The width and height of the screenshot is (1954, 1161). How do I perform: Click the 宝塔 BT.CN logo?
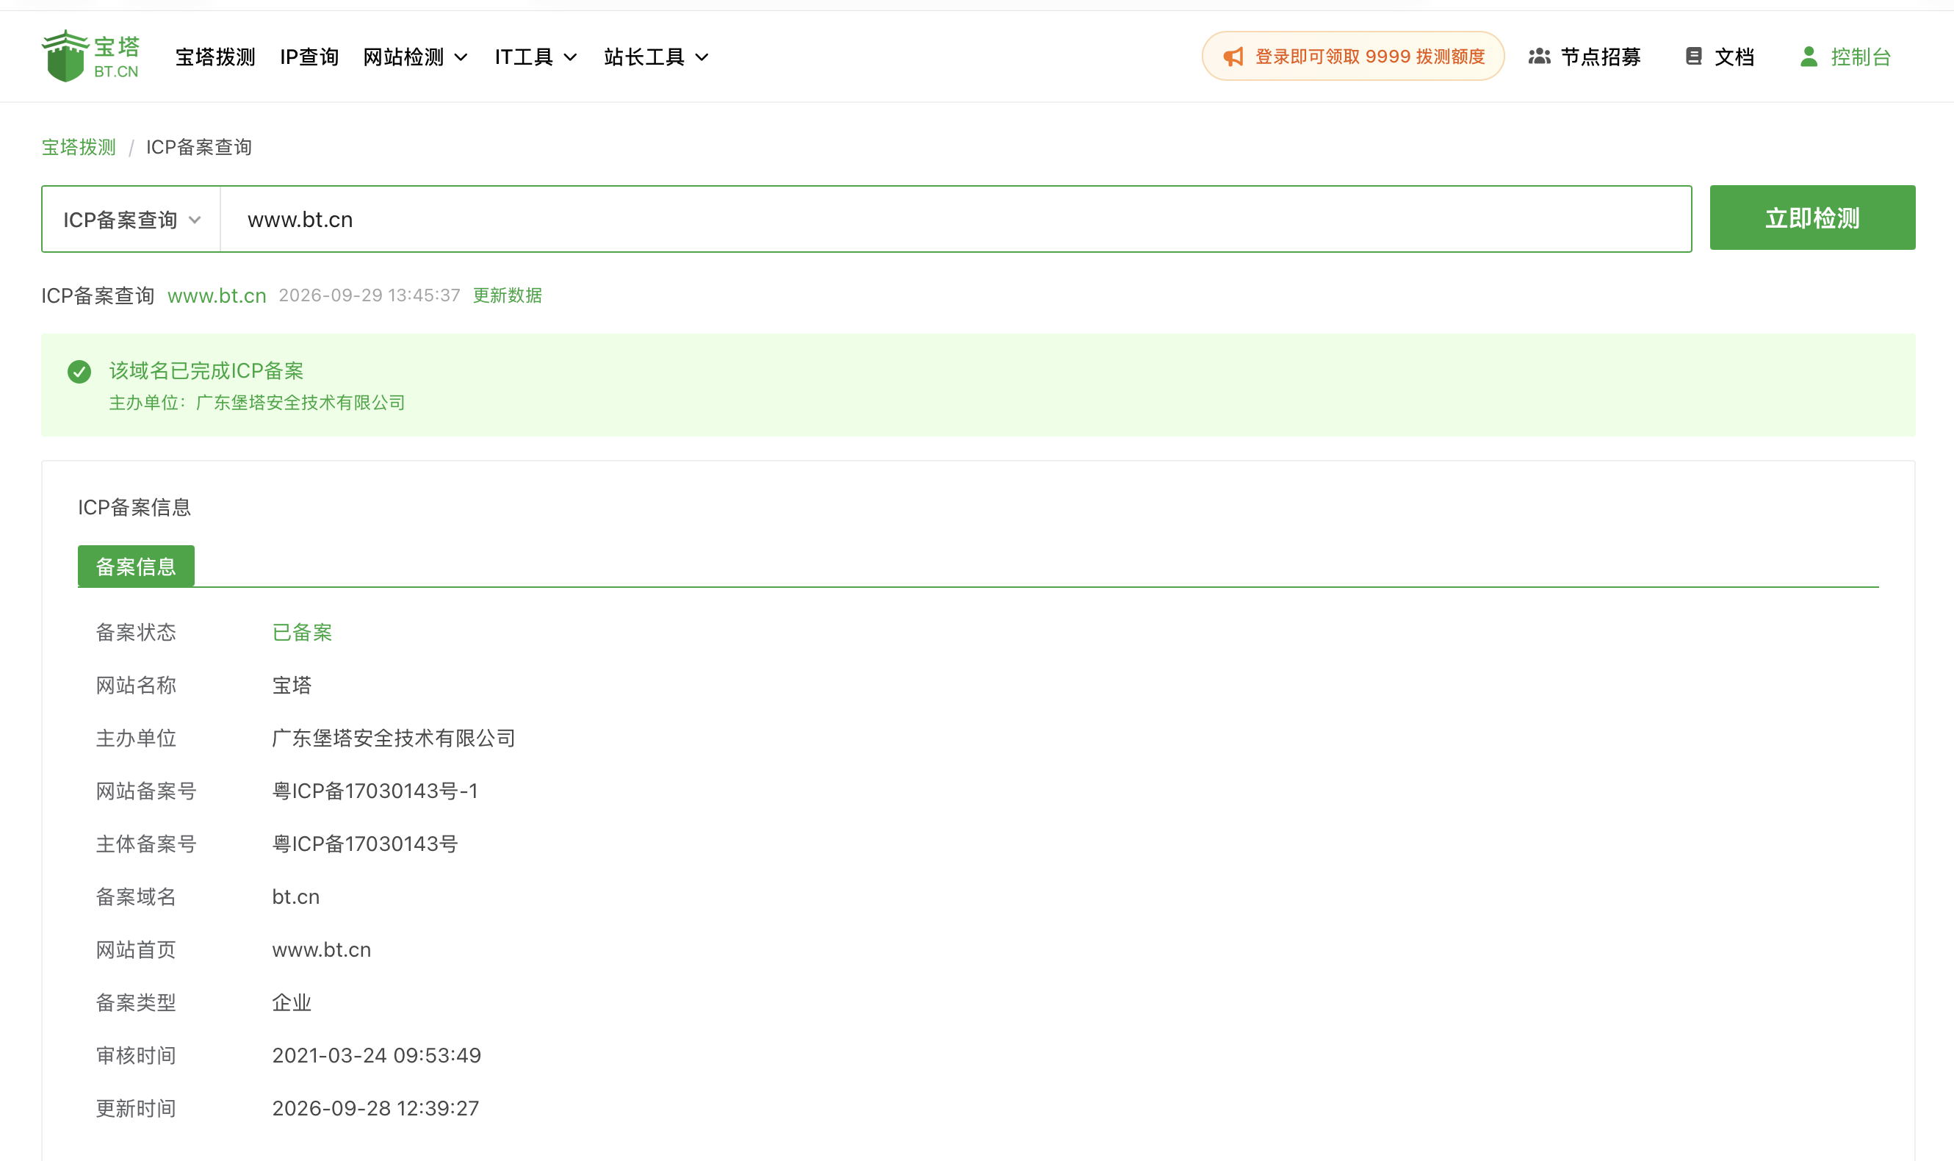click(x=90, y=57)
